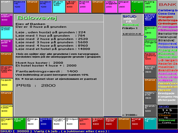
Task: Click Bredgade in the BANK list
Action: point(166,93)
